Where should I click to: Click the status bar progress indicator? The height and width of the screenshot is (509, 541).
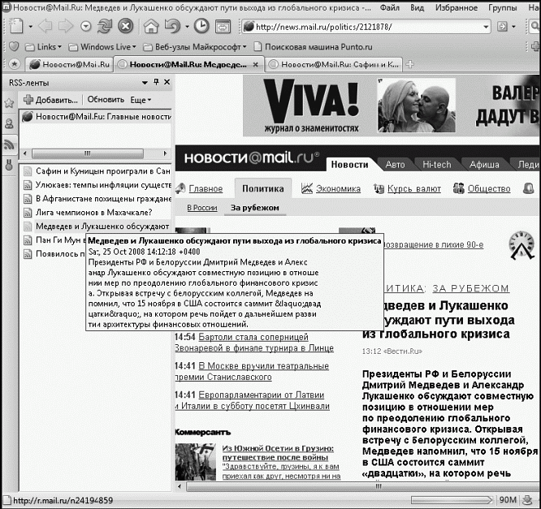tap(452, 500)
